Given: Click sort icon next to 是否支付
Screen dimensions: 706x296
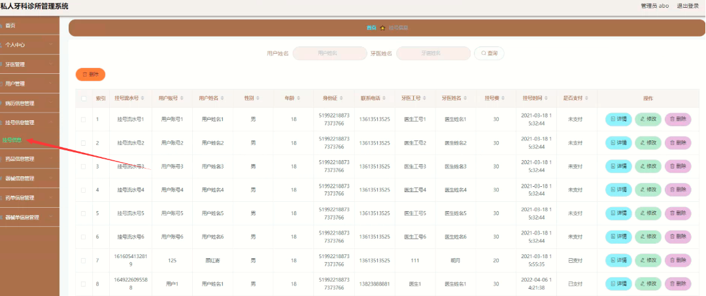Looking at the screenshot, I should [586, 98].
